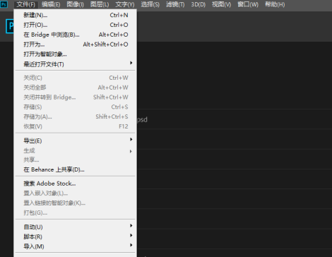
Task: Open the 图像(I) menu
Action: (75, 4)
